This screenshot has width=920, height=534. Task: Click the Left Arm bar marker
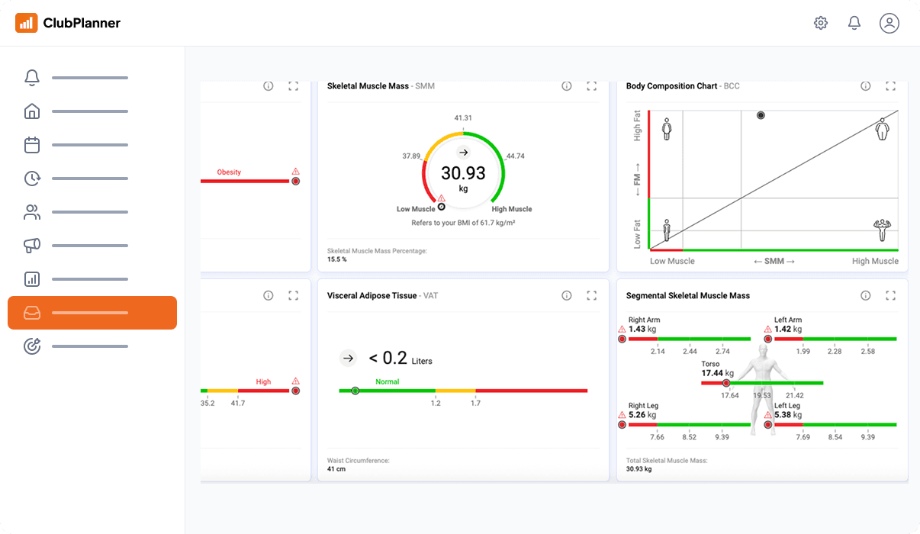point(767,339)
